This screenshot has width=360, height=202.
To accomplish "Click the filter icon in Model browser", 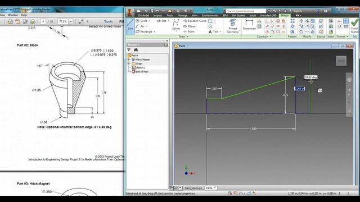I will point(129,50).
